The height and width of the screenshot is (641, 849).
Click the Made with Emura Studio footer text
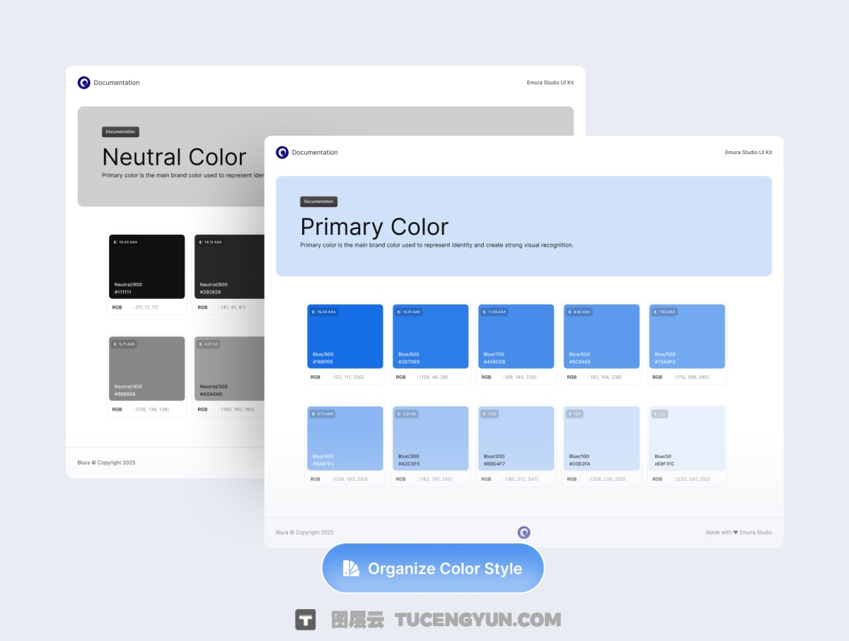[739, 532]
